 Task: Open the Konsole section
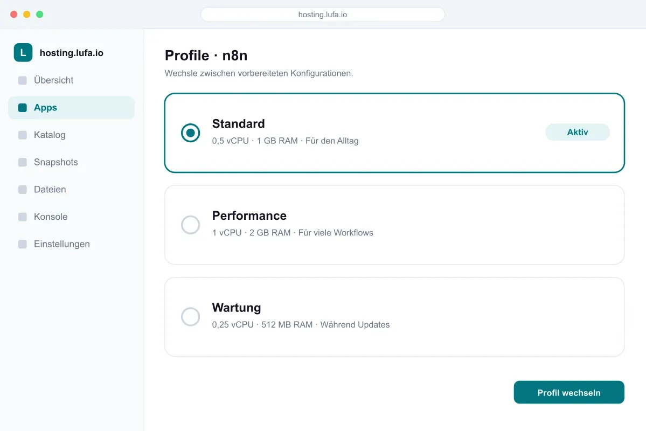(x=71, y=217)
